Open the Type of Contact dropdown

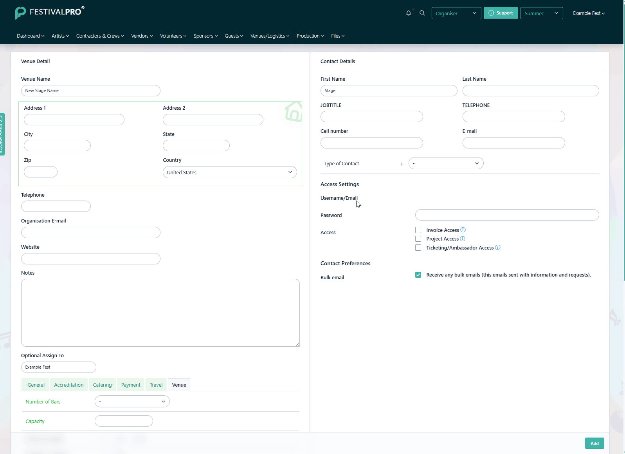pos(446,163)
